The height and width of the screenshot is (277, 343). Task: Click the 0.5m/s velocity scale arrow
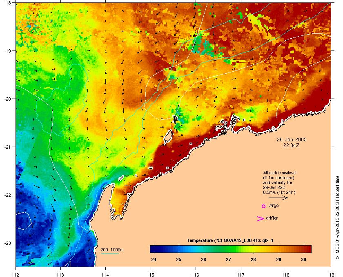click(x=278, y=198)
